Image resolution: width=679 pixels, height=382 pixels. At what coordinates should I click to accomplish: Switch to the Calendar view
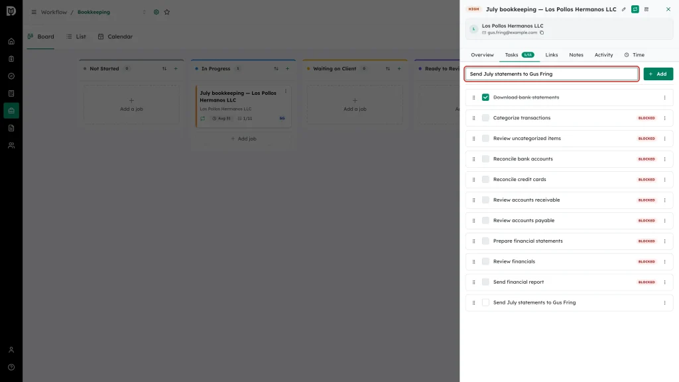(x=115, y=37)
